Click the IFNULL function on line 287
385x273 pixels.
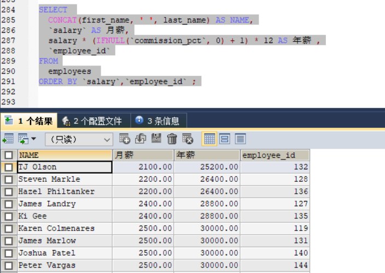110,40
